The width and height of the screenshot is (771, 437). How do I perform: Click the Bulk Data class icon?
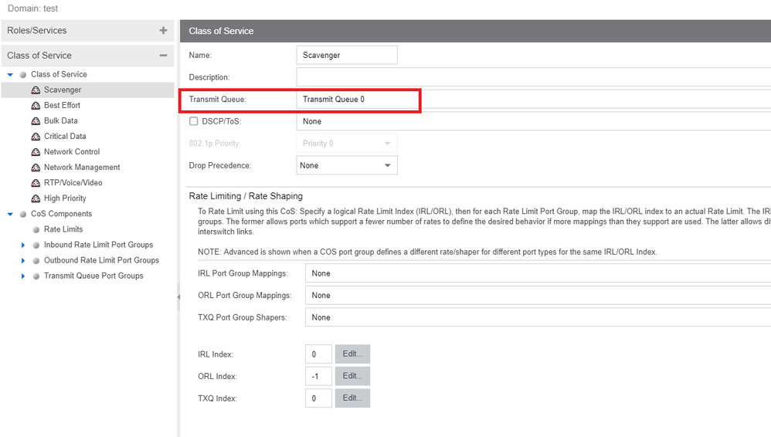pos(36,121)
